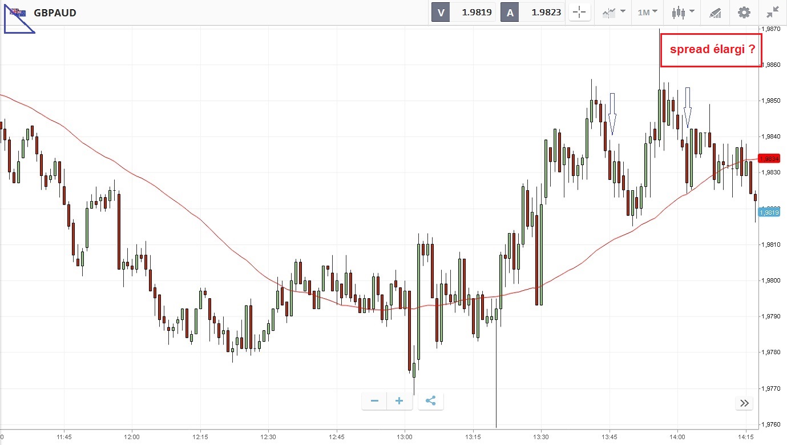Click the 13:30 time axis label

click(x=541, y=438)
